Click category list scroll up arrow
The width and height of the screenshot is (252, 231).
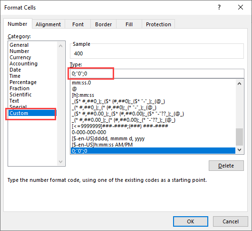coord(60,46)
